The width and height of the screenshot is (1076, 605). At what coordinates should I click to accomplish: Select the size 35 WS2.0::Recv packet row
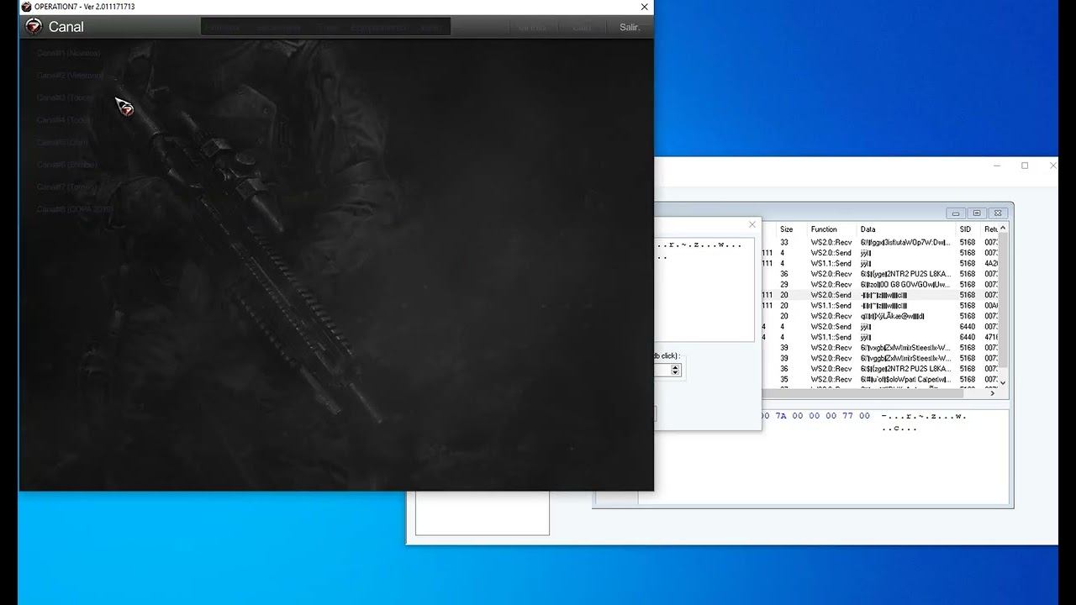click(x=880, y=379)
